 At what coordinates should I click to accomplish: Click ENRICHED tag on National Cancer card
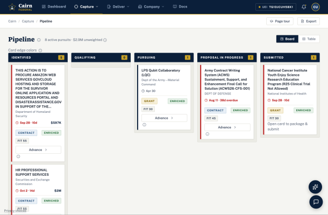[303, 110]
